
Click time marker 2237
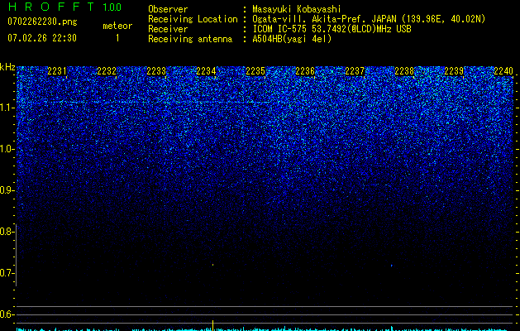(355, 71)
